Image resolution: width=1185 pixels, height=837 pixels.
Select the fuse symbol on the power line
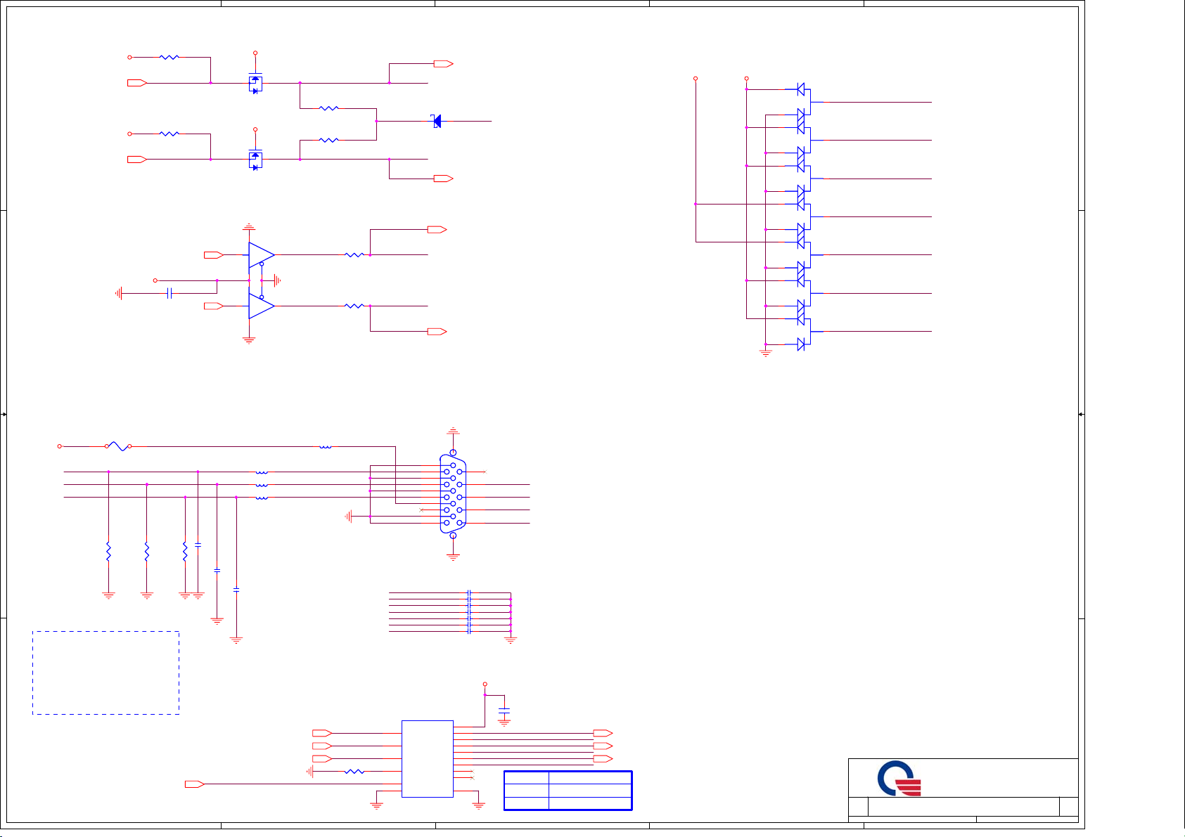pos(119,446)
